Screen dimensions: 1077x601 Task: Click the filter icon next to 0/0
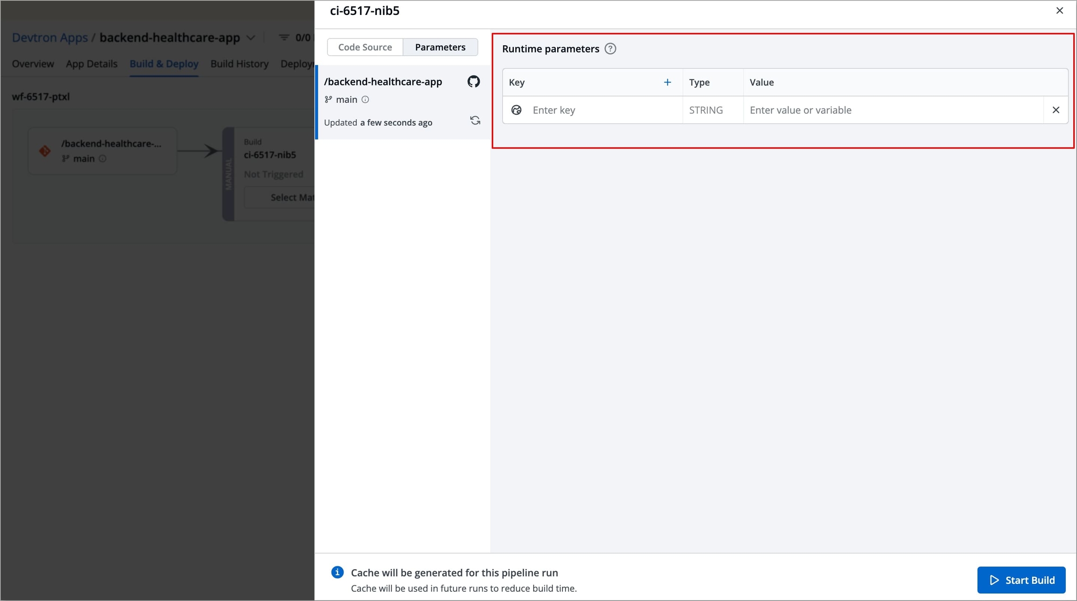(284, 37)
